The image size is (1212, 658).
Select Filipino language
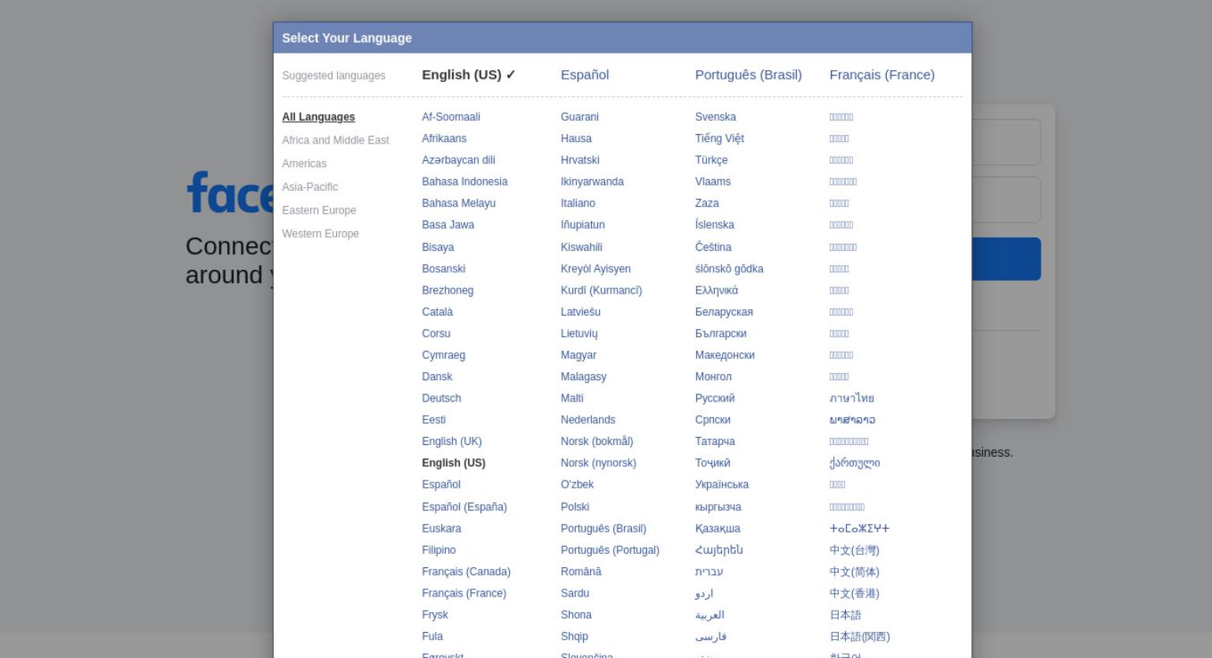439,550
